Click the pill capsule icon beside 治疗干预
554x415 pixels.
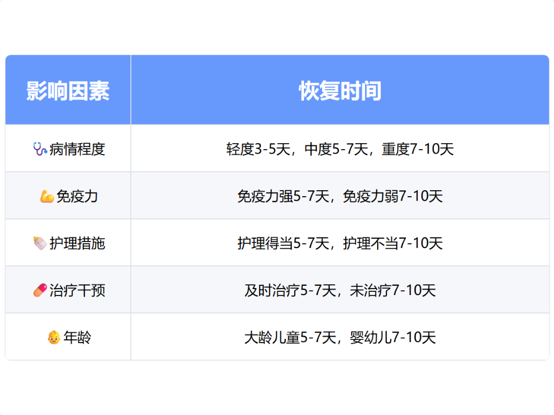(x=39, y=291)
